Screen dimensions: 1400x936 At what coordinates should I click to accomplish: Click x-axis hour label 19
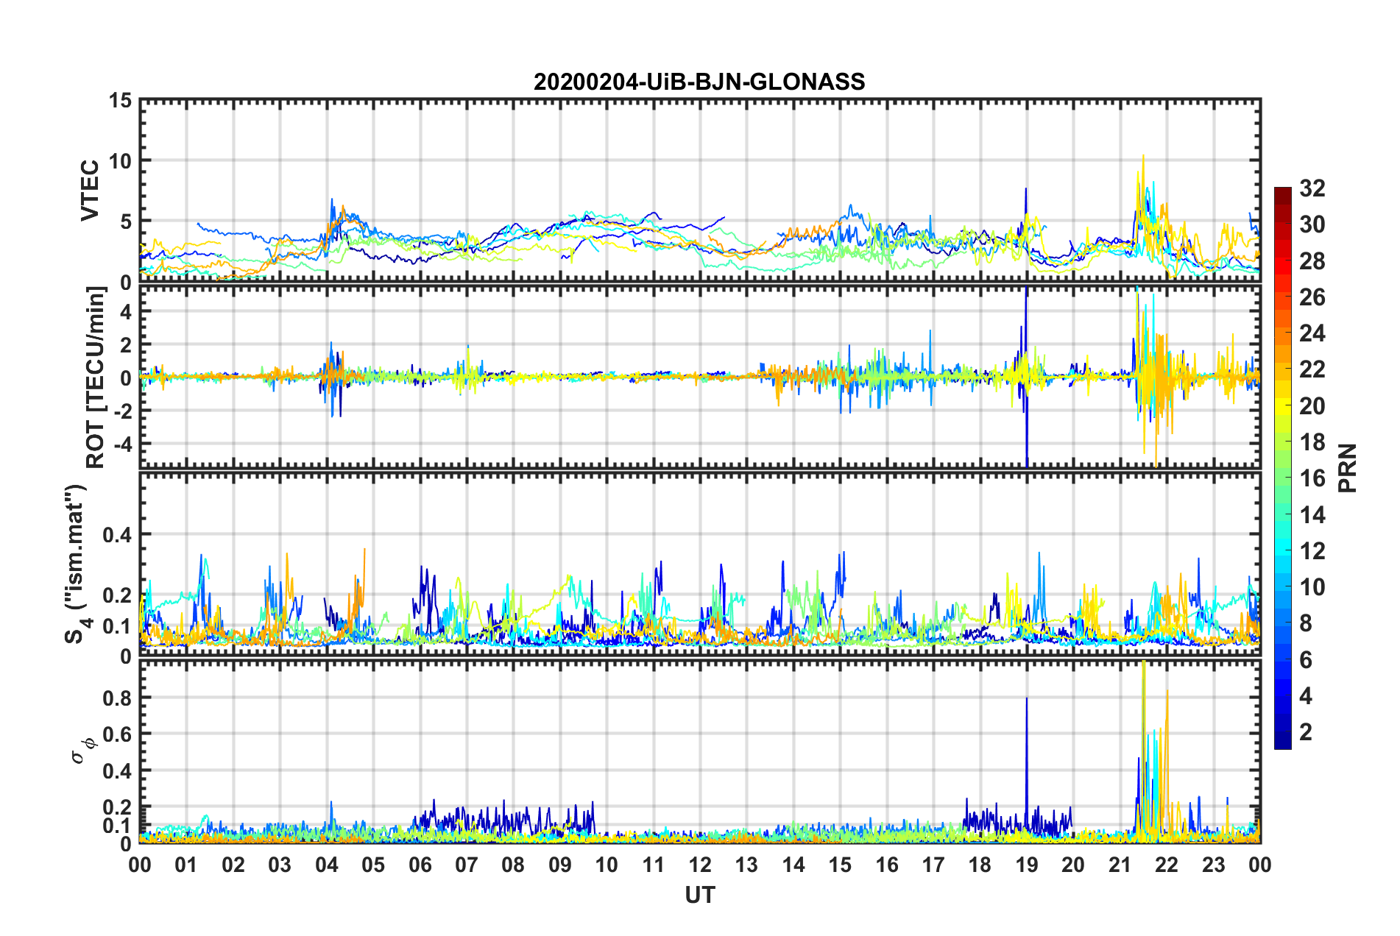coord(1027,865)
